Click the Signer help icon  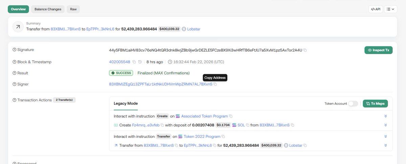[14, 84]
